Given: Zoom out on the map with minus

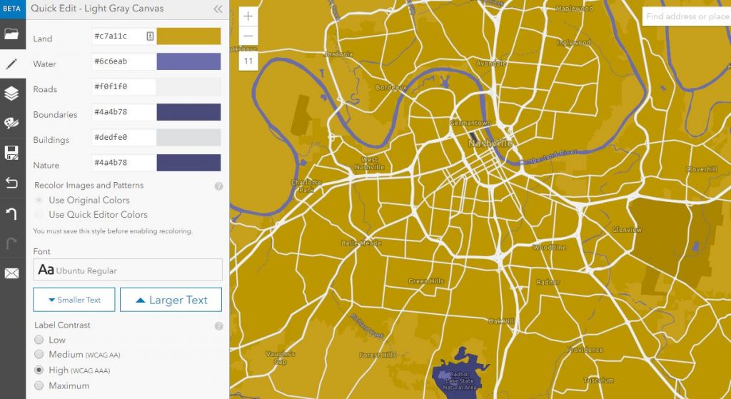Looking at the screenshot, I should tap(248, 36).
